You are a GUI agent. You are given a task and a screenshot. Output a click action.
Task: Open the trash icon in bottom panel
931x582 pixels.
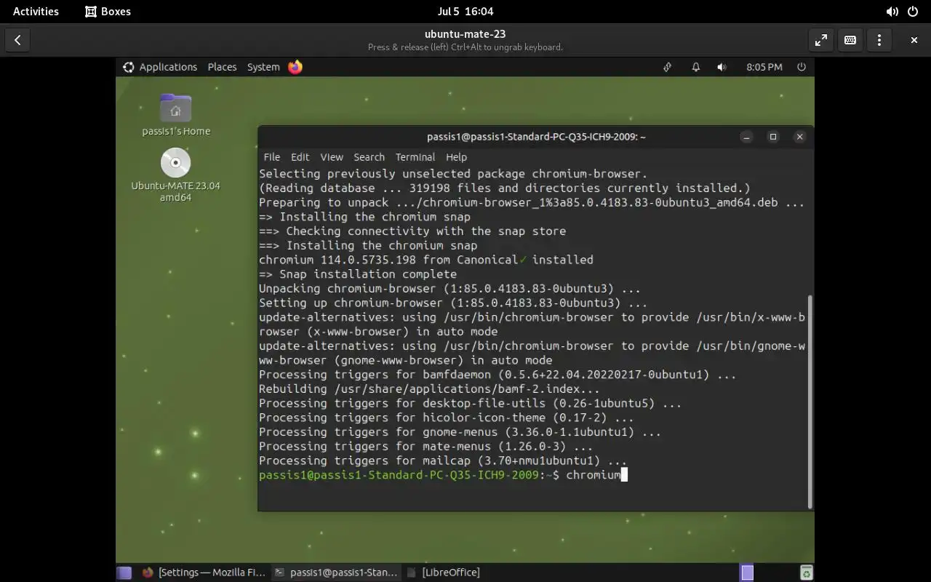(806, 573)
